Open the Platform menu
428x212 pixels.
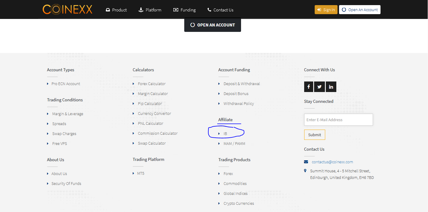[x=150, y=10]
